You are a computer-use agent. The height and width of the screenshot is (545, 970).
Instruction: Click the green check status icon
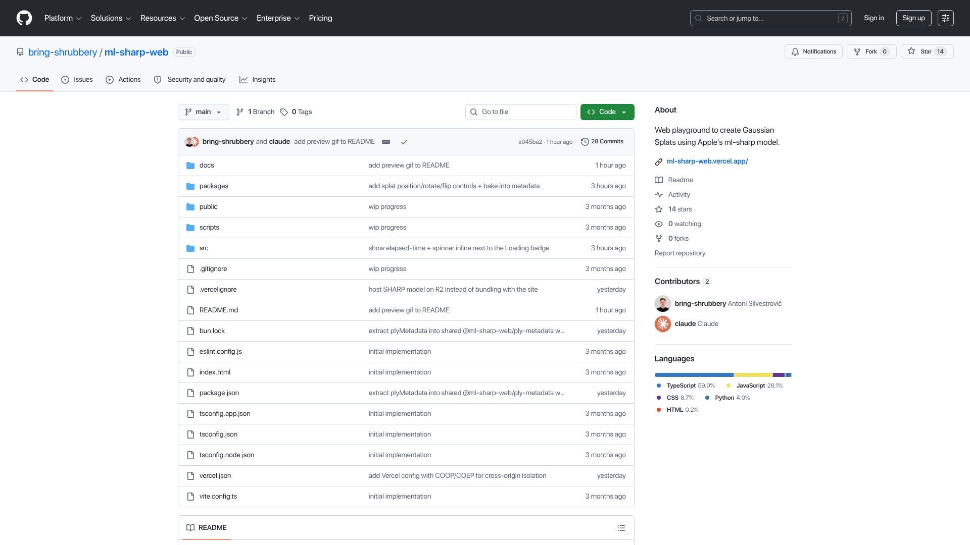point(404,142)
